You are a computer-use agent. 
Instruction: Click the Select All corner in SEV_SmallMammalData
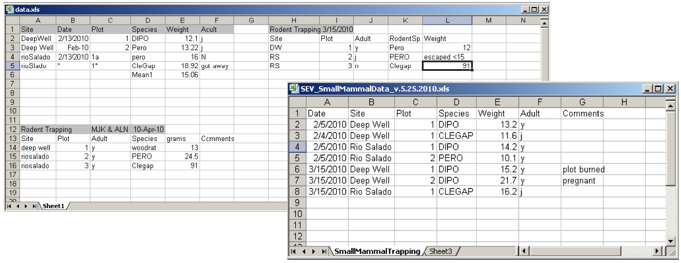pyautogui.click(x=297, y=102)
